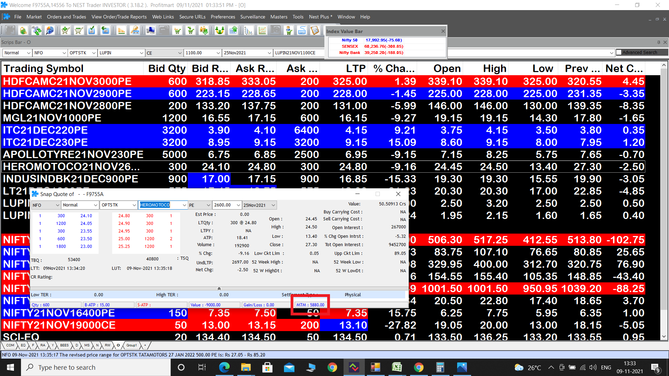Open File Explorer from the taskbar

click(x=246, y=367)
